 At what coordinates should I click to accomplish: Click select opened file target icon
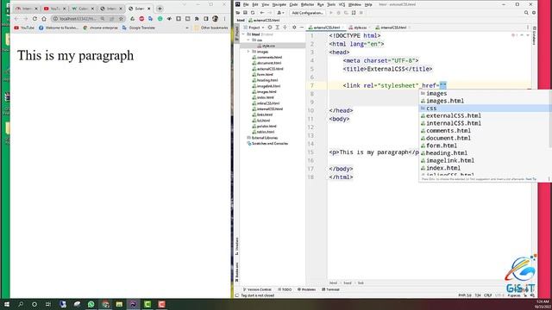pos(270,28)
